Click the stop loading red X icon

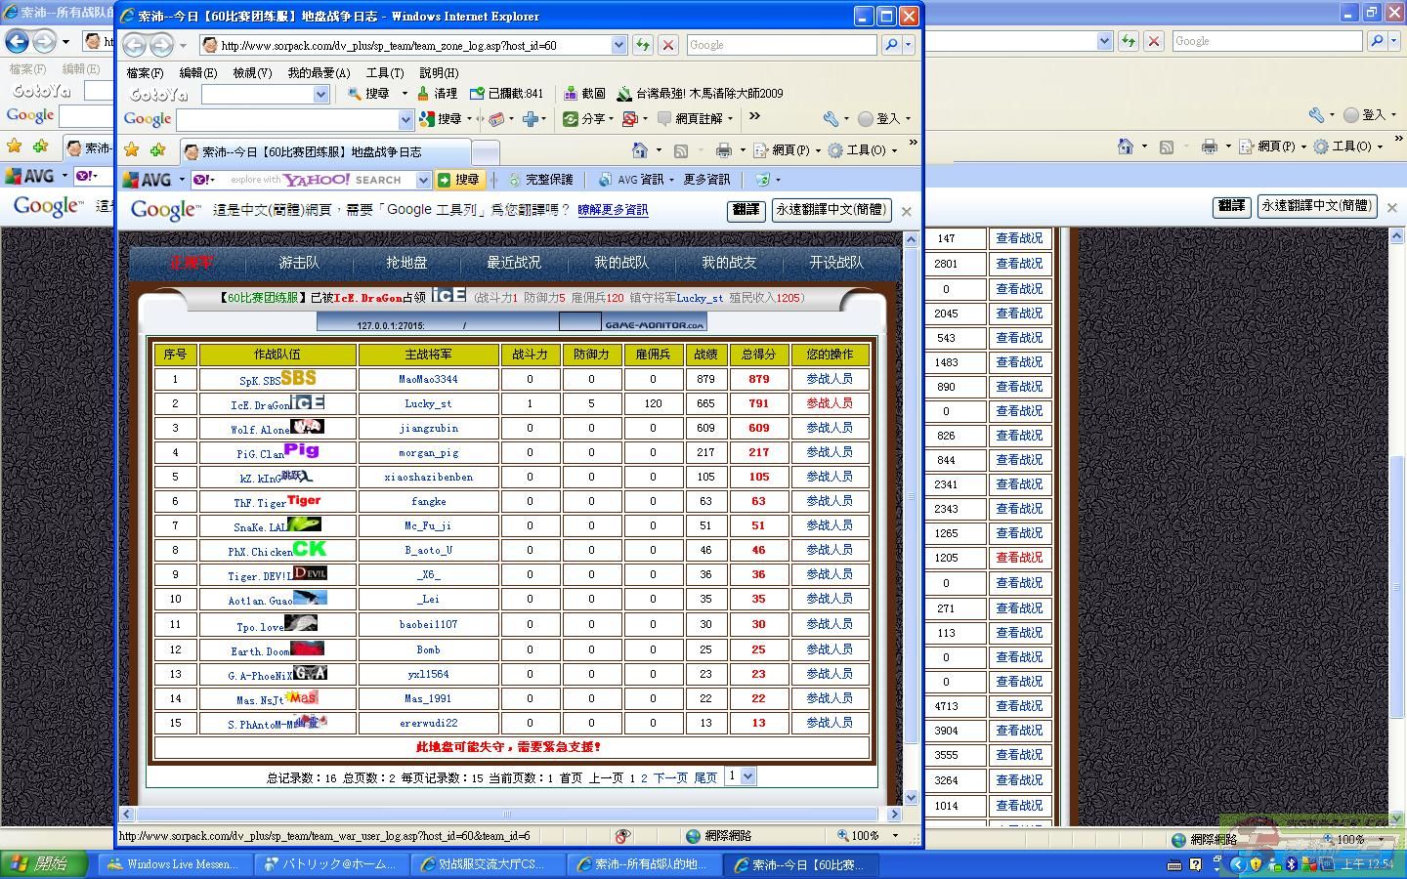point(668,45)
